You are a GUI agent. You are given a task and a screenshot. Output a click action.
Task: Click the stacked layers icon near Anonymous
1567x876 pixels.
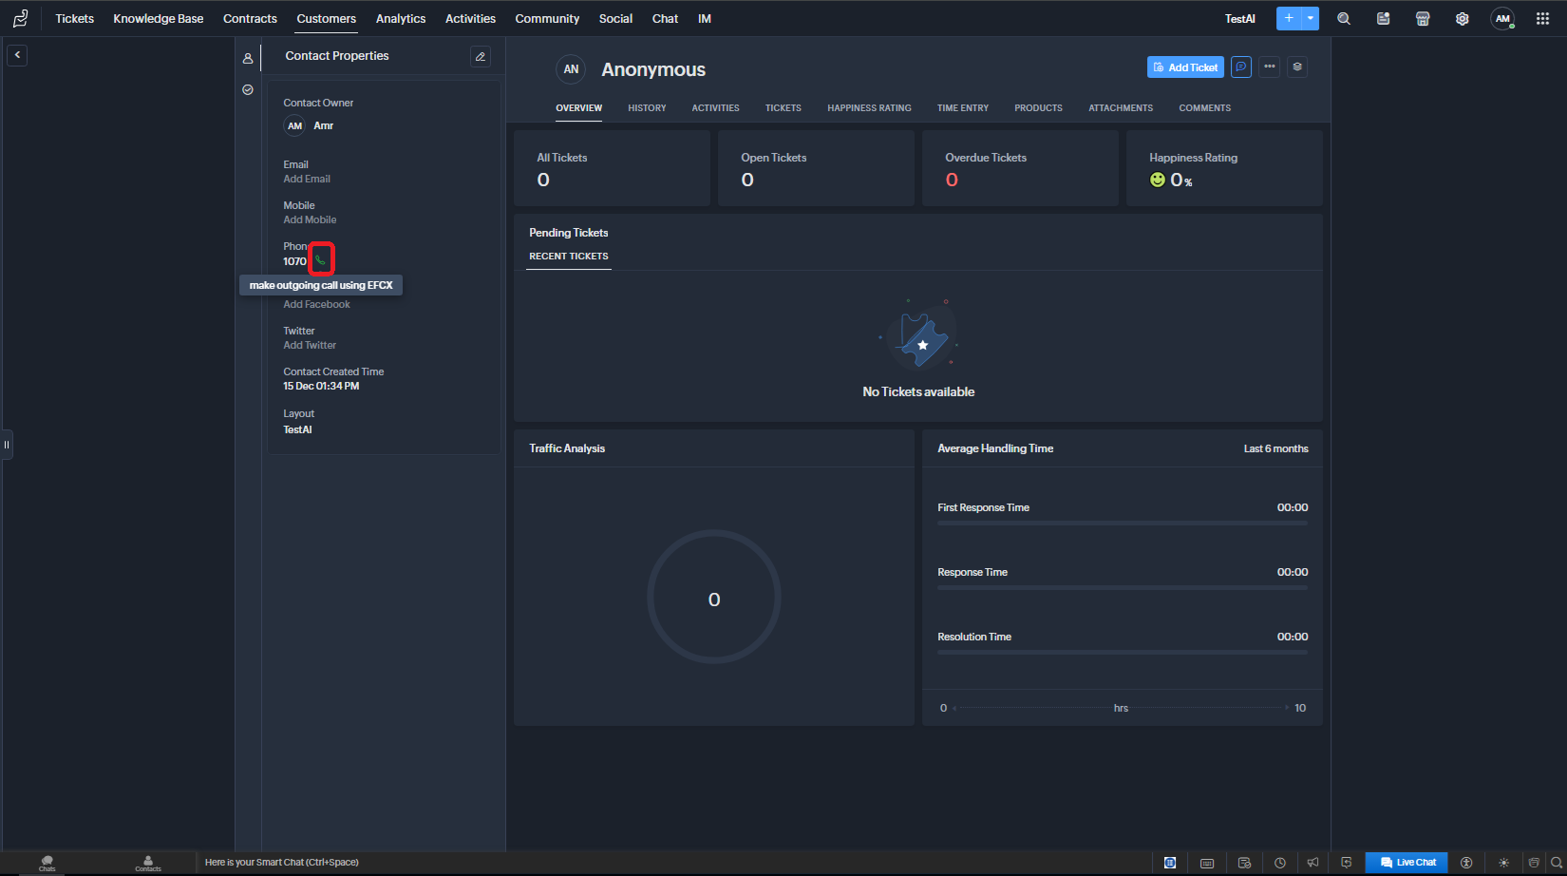(1297, 67)
